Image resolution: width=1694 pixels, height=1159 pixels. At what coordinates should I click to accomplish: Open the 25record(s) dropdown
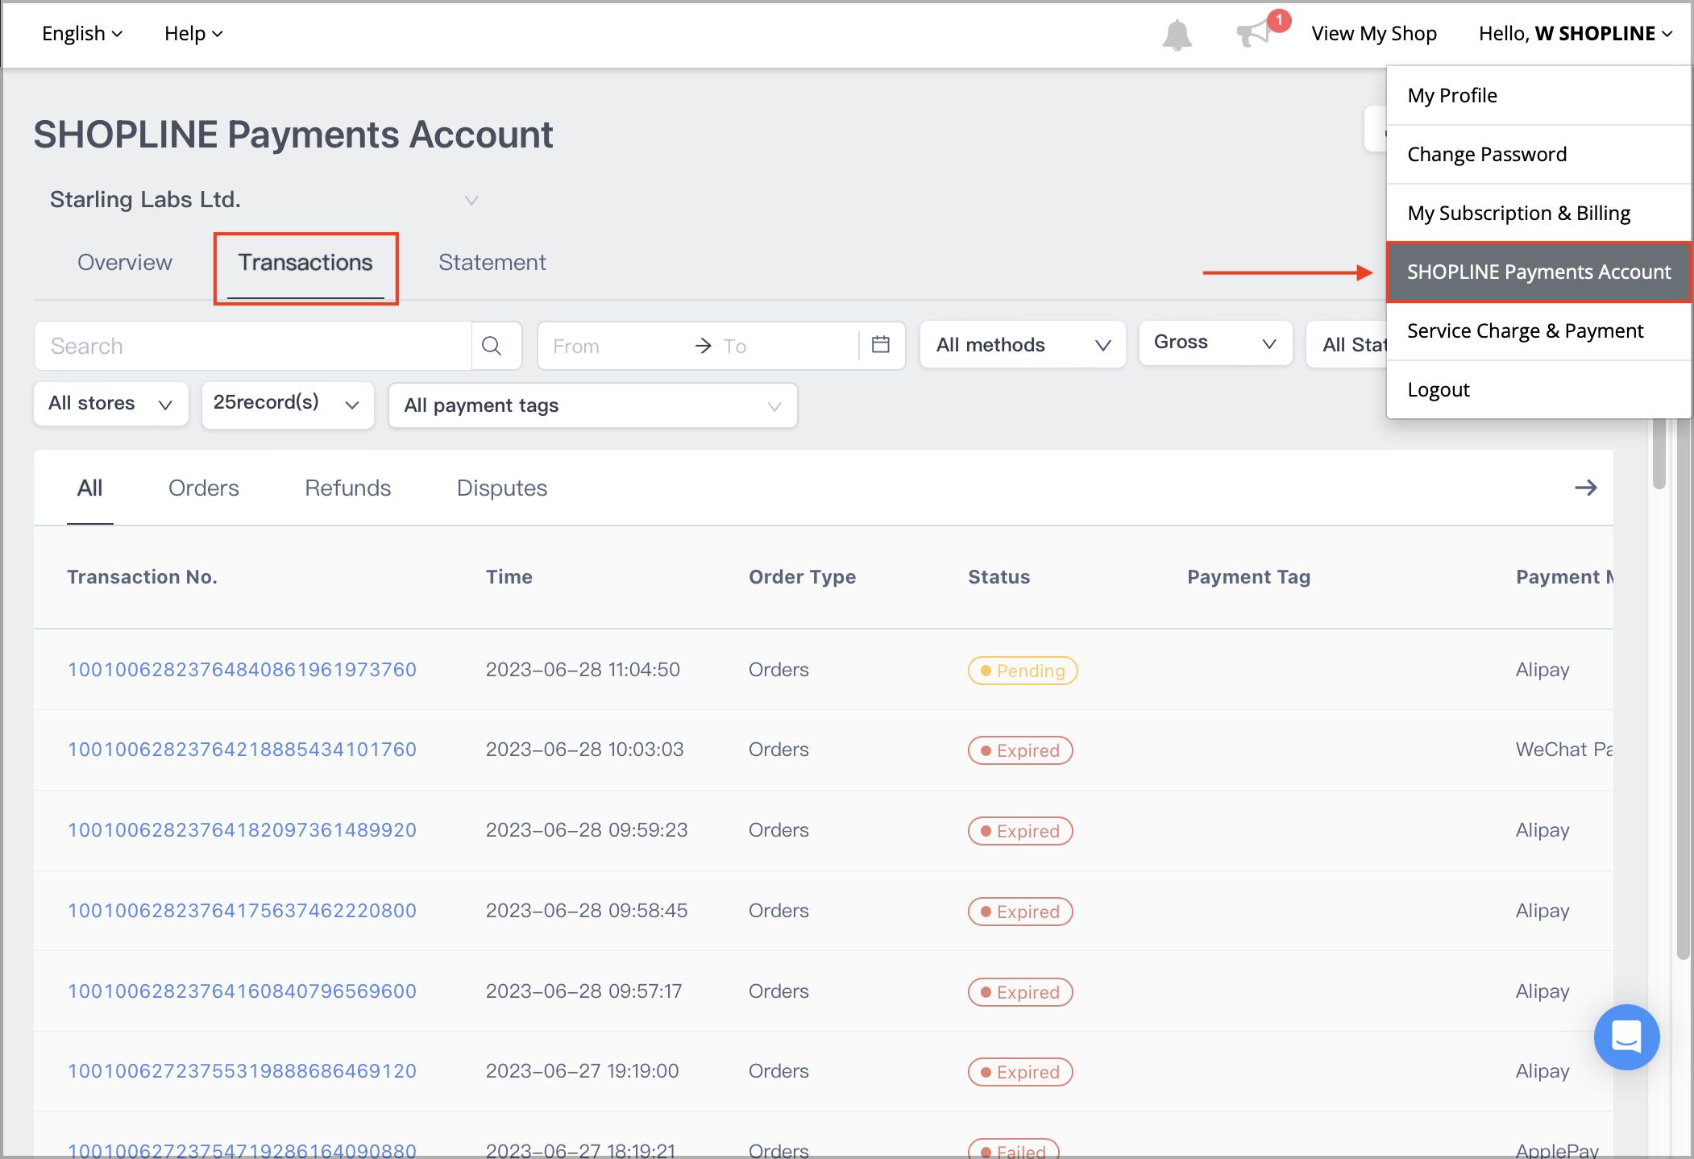[x=288, y=404]
